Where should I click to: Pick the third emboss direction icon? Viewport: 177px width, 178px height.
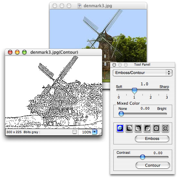(138, 128)
